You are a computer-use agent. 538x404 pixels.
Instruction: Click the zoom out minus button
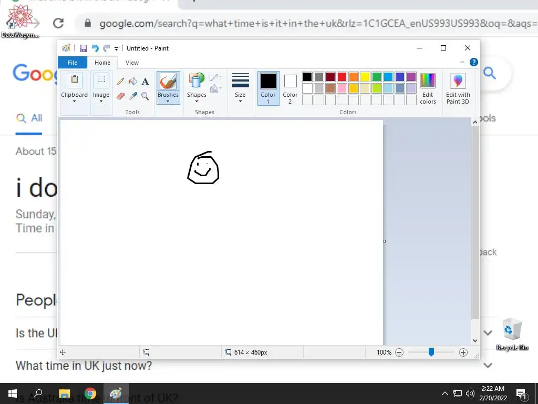[x=399, y=352]
